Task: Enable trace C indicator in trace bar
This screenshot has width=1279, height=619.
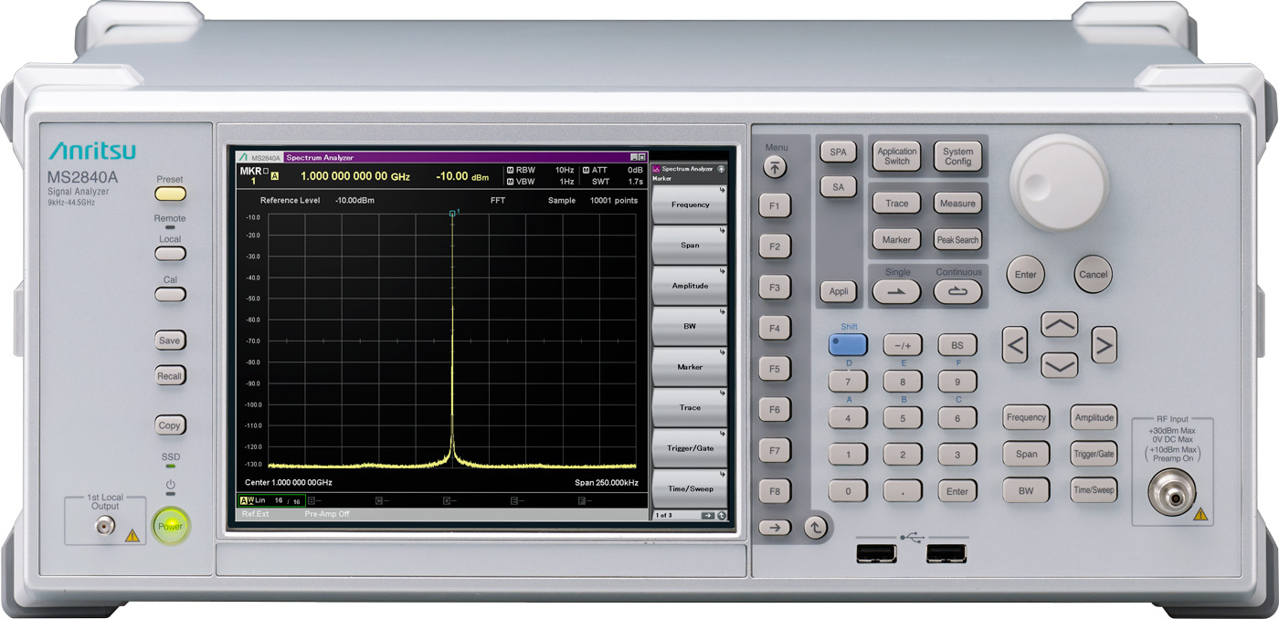Action: pyautogui.click(x=381, y=500)
